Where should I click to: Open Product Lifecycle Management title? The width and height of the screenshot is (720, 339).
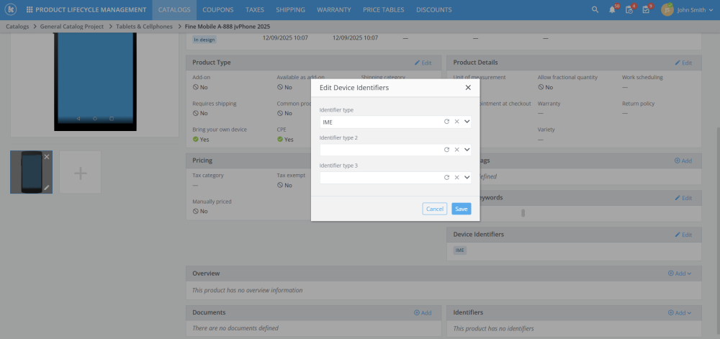(x=91, y=9)
